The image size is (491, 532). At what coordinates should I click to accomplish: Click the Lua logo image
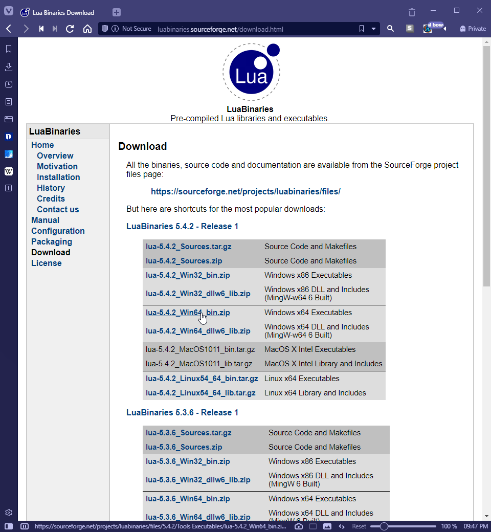coord(252,72)
